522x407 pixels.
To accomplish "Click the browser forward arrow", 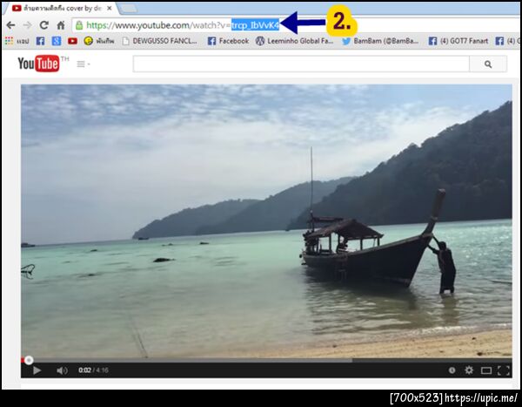I will 27,25.
